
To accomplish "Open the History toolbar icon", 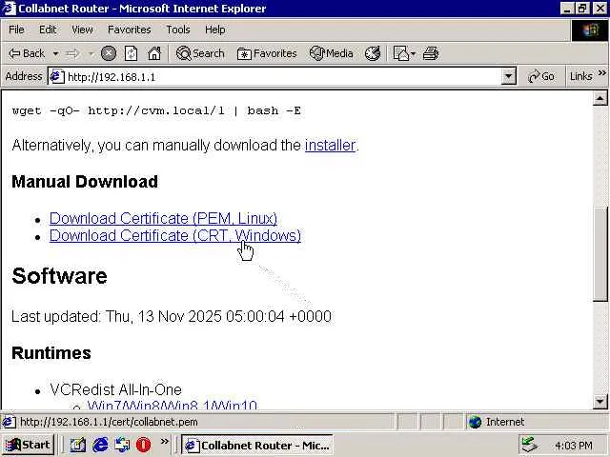I will click(373, 53).
